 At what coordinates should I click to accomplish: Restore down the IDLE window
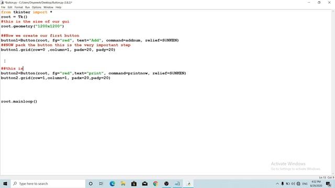point(319,3)
